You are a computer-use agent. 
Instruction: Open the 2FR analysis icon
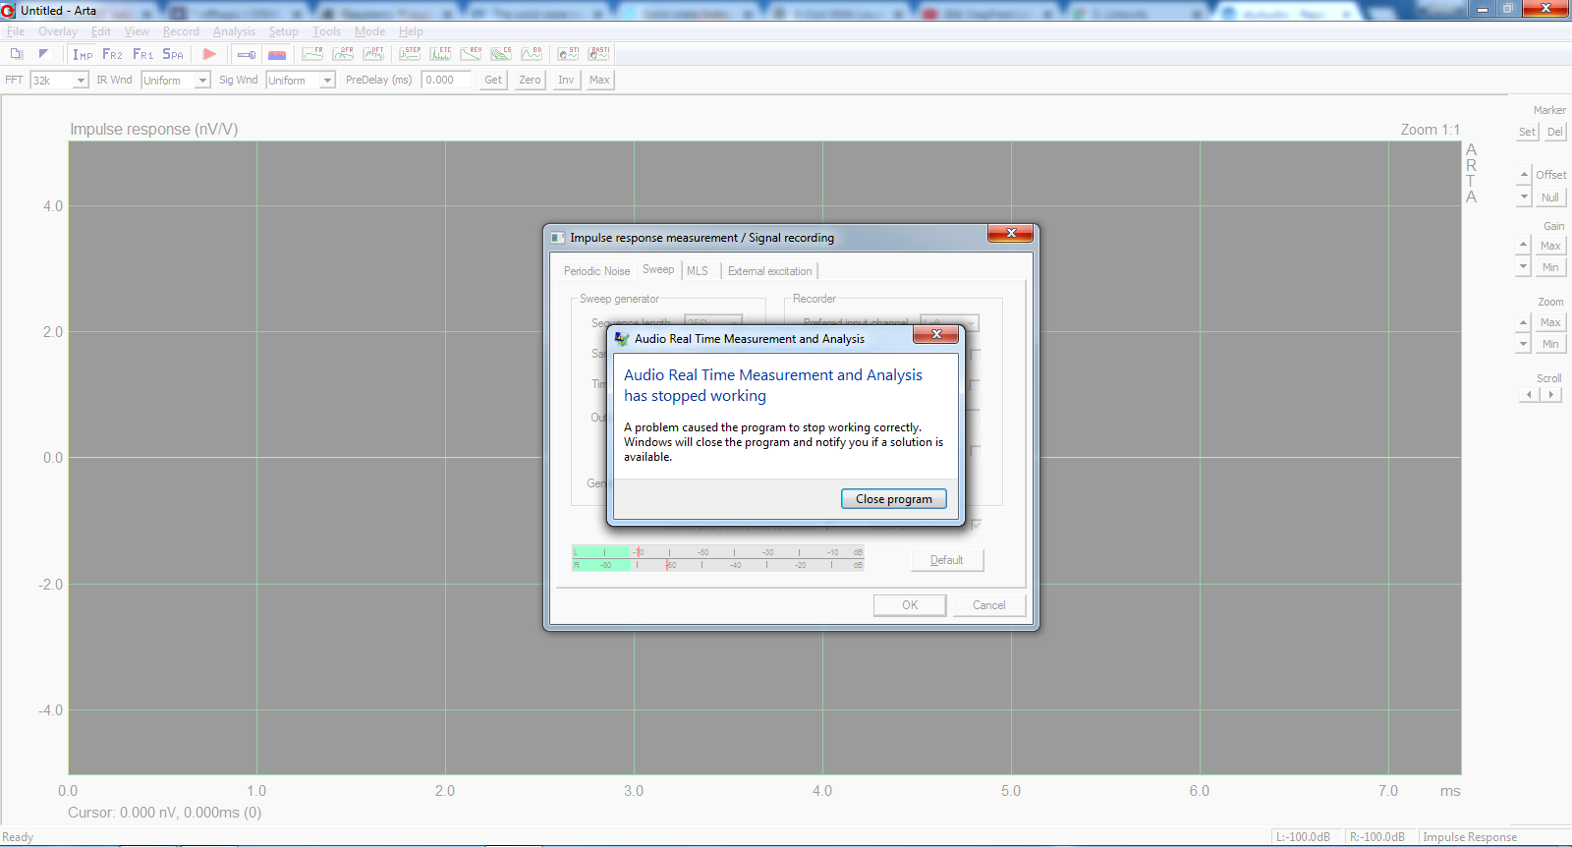coord(343,54)
